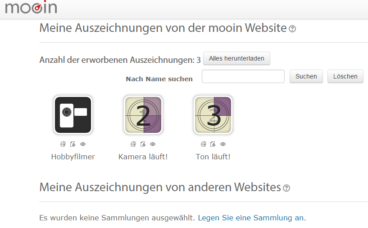This screenshot has width=368, height=228.
Task: Click text Es wurden keine Sammlungen ausgewählt
Action: pyautogui.click(x=117, y=218)
